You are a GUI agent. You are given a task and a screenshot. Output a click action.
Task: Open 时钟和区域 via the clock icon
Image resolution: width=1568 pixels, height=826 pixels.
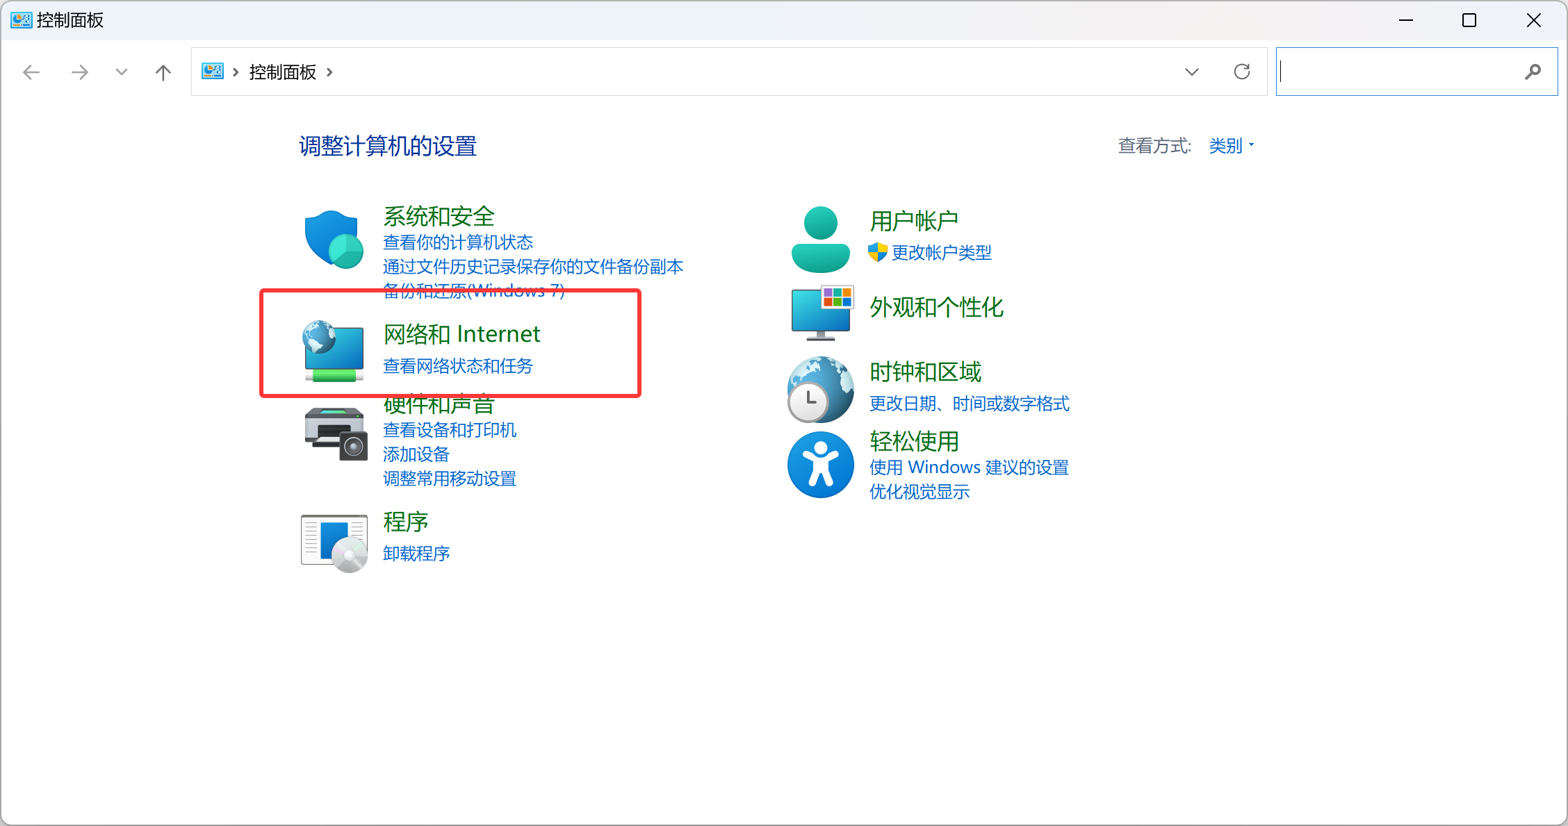click(x=821, y=389)
